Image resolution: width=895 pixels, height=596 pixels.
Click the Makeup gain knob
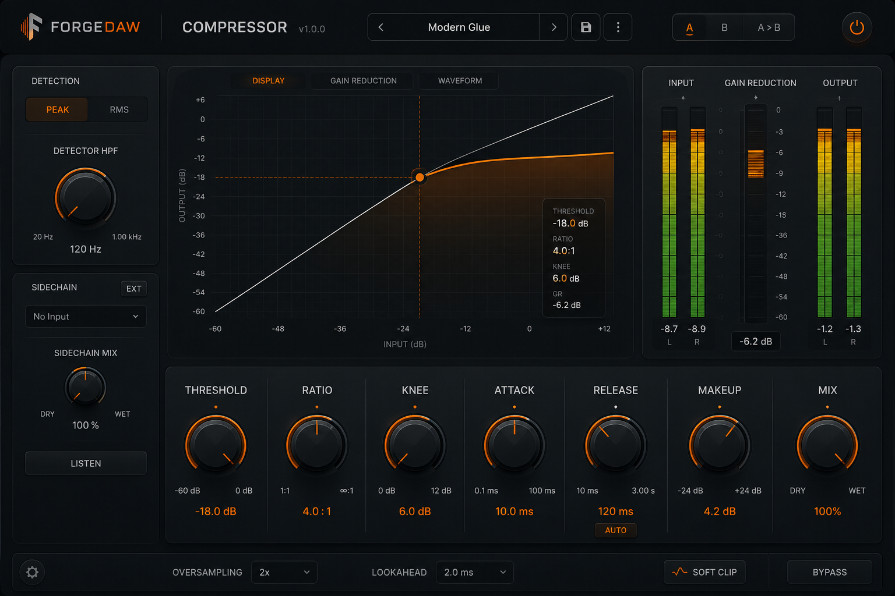tap(720, 446)
